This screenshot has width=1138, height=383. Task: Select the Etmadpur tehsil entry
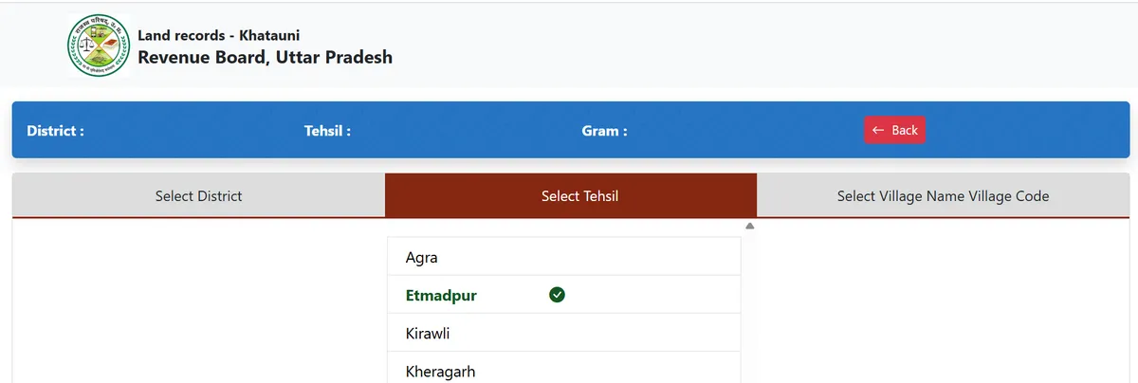tap(441, 295)
